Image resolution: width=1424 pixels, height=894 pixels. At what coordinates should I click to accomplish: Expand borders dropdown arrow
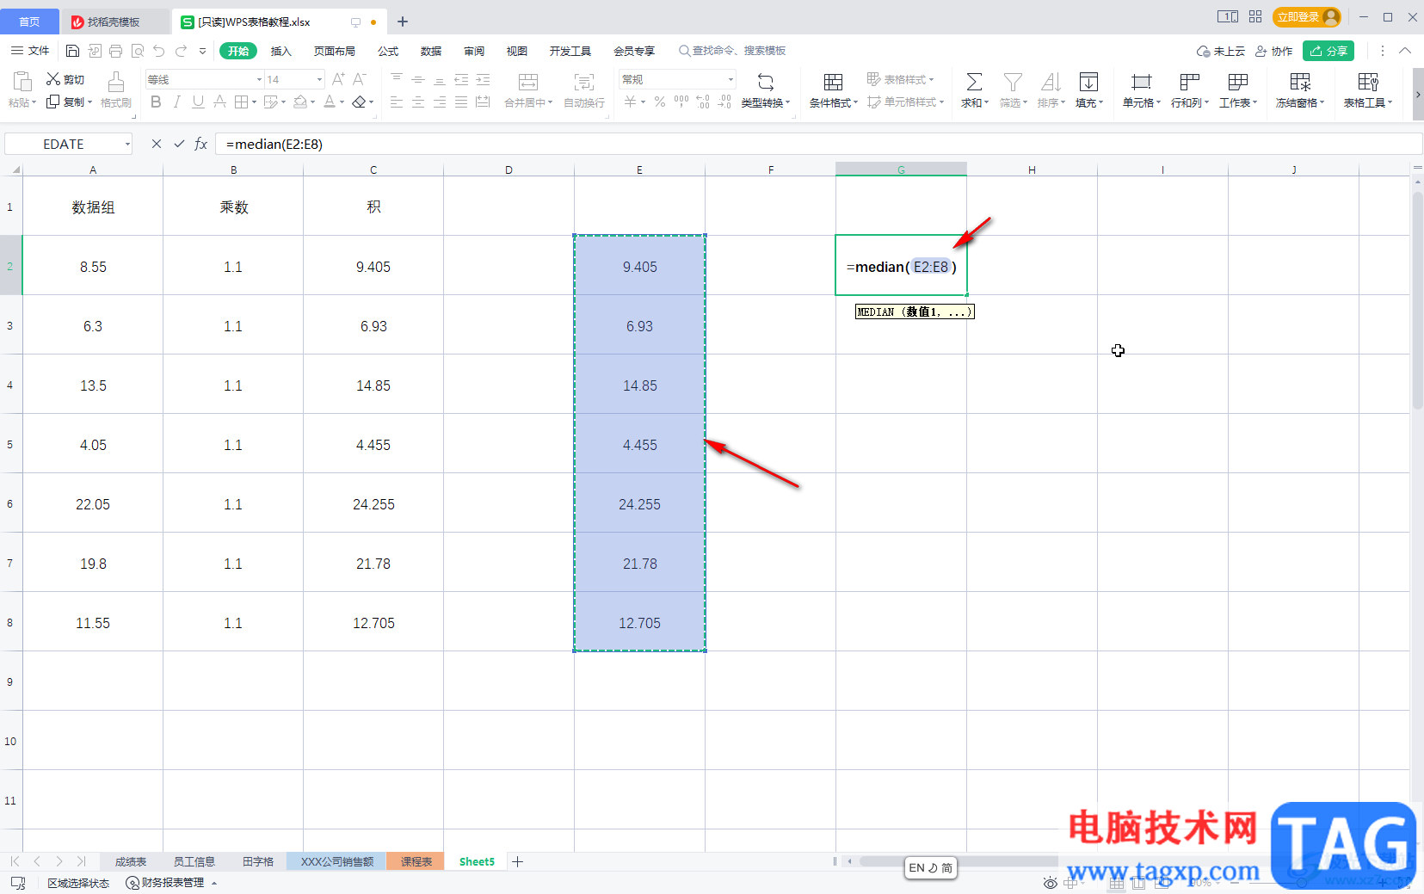(x=254, y=102)
